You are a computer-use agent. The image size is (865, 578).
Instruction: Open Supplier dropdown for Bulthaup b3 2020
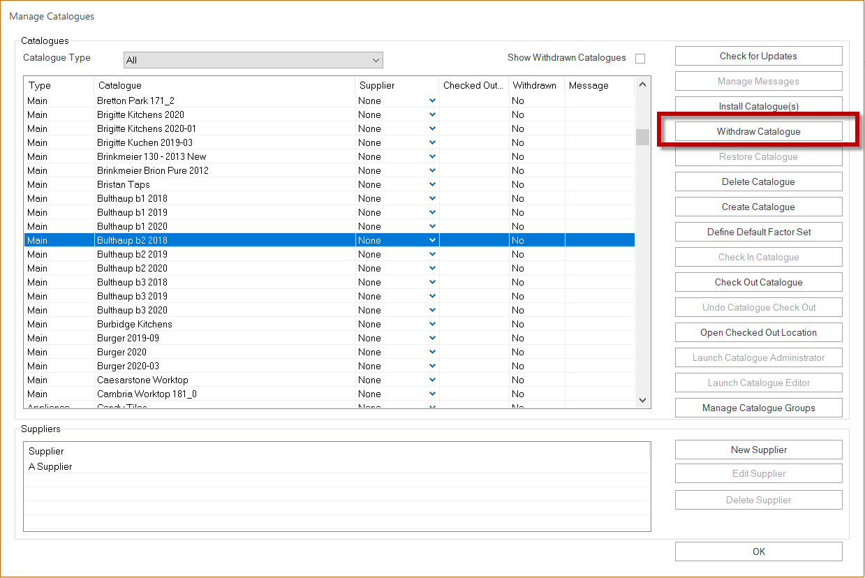coord(433,310)
